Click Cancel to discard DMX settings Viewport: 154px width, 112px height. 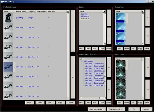pos(147,109)
